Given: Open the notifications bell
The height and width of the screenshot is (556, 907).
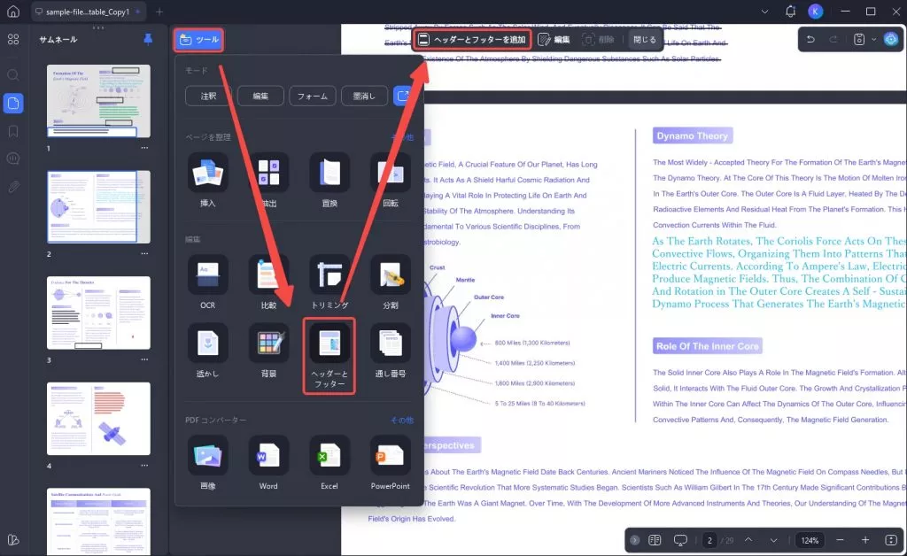Looking at the screenshot, I should (791, 11).
